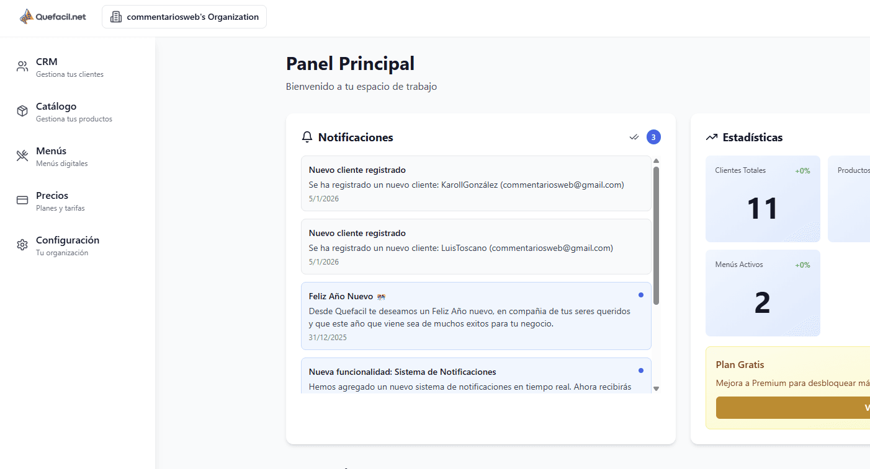The height and width of the screenshot is (469, 870).
Task: Click the Plan Gratis upgrade button
Action: [x=793, y=408]
